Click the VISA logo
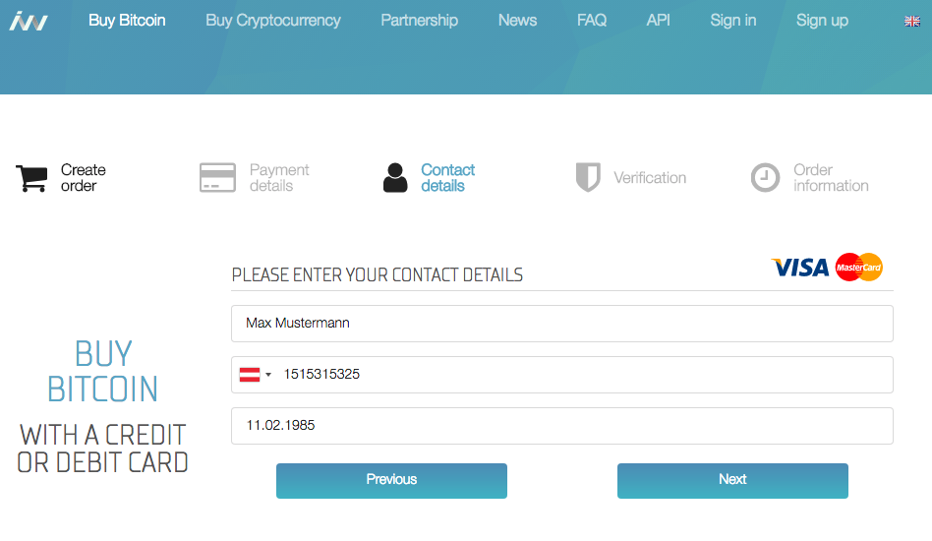This screenshot has height=541, width=932. pyautogui.click(x=800, y=268)
